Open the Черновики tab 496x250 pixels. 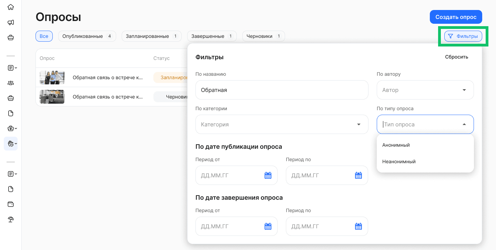263,36
